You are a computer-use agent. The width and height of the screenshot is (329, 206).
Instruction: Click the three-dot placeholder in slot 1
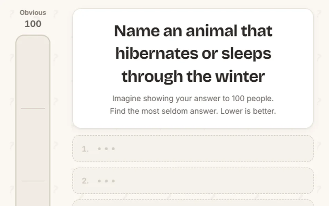(x=106, y=149)
